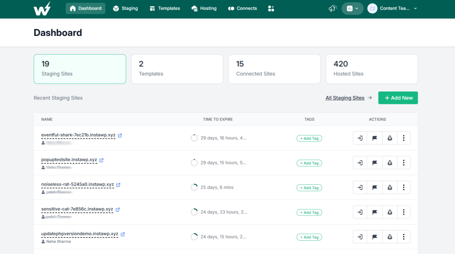The image size is (455, 254).
Task: Click flag icon for popuptestsite
Action: [x=375, y=163]
